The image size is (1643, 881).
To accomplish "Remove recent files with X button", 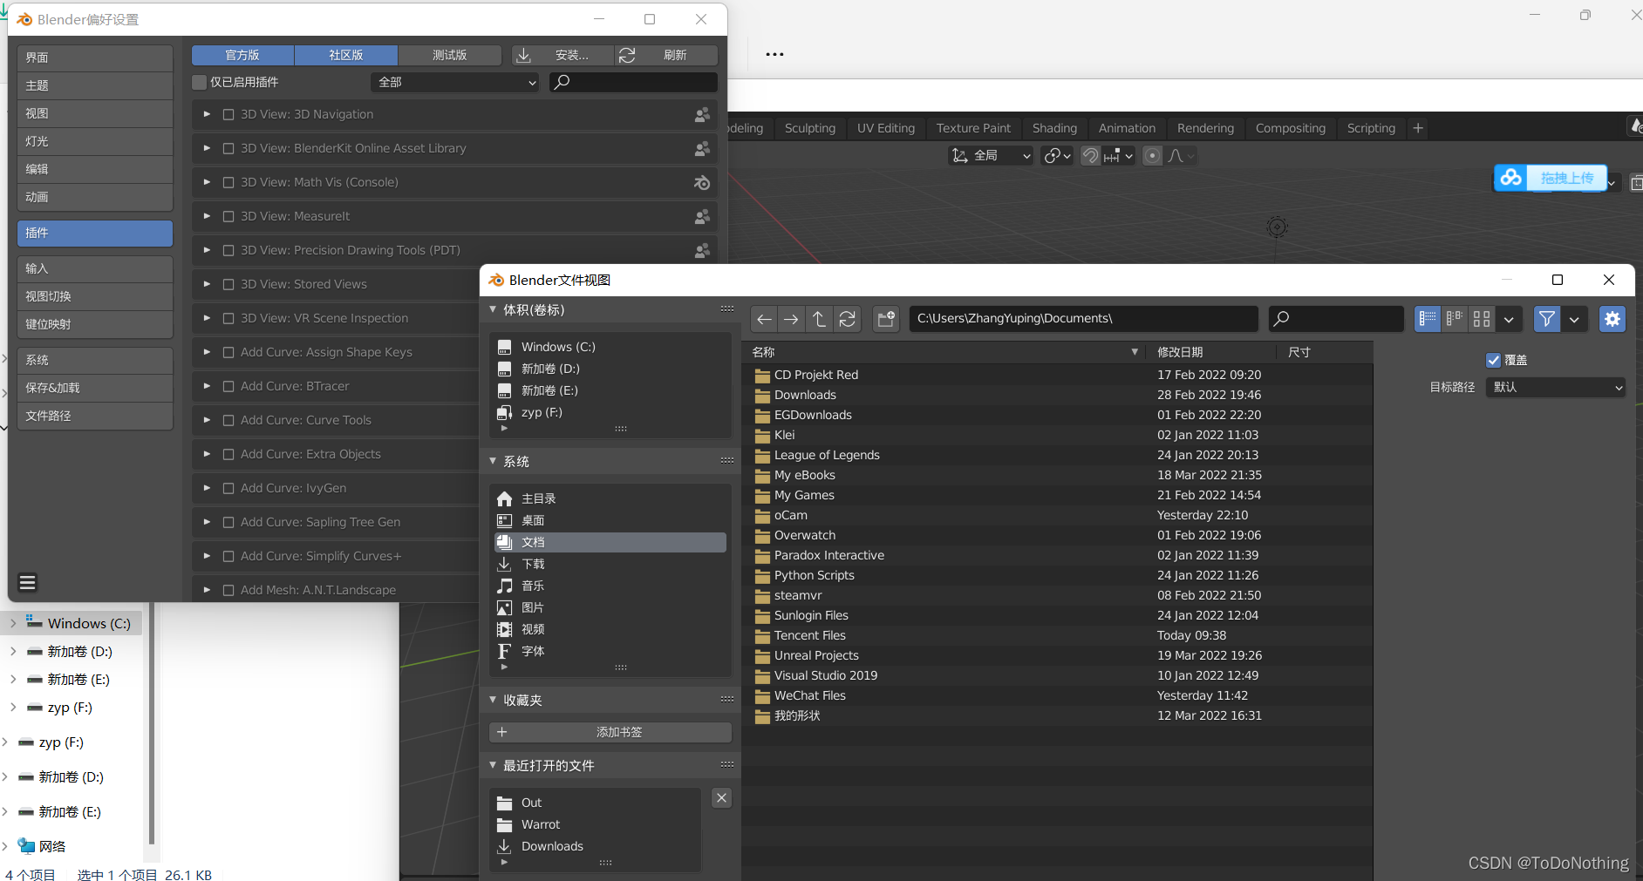I will pos(721,797).
